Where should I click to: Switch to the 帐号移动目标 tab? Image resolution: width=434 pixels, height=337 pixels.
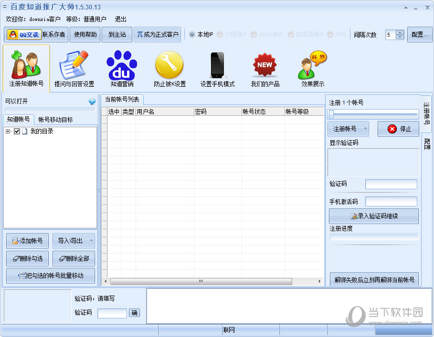coord(55,120)
